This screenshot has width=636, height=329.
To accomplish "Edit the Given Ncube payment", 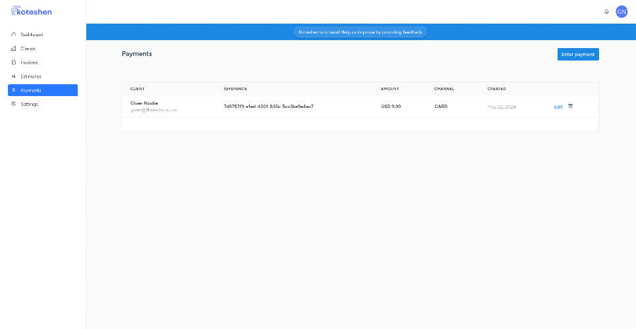I will coord(558,107).
